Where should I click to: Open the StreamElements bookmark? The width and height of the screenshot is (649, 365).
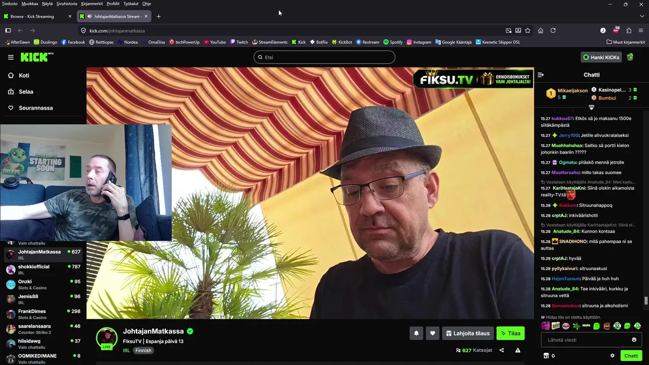pyautogui.click(x=270, y=42)
